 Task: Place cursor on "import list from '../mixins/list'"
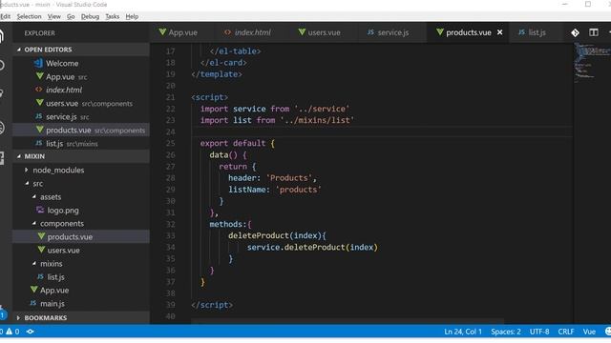(277, 120)
